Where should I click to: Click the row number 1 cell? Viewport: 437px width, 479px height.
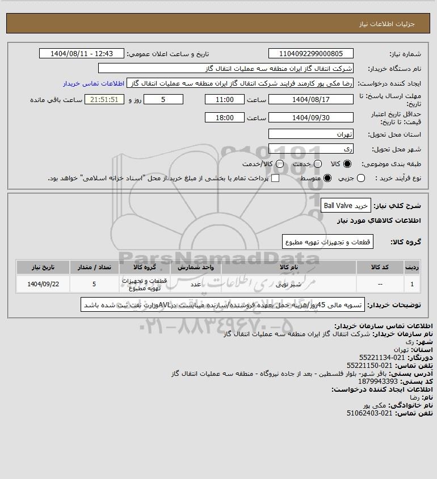412,284
